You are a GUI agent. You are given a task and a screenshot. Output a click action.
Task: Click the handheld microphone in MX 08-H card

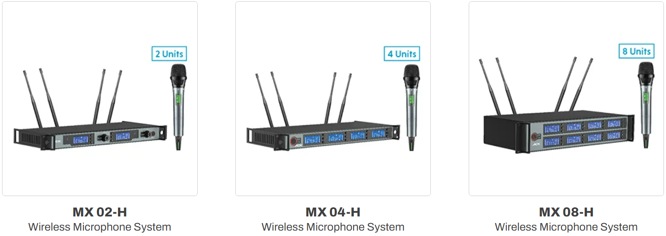pyautogui.click(x=646, y=105)
